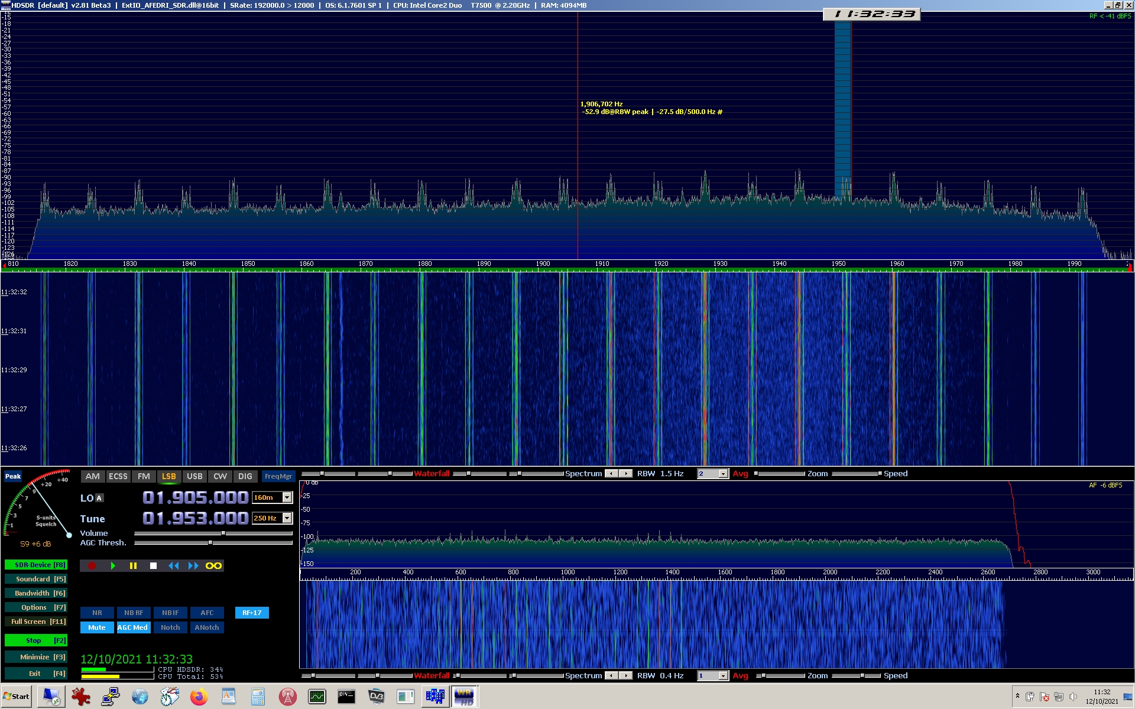Open the lower Avg dropdown showing 1
The height and width of the screenshot is (709, 1135).
point(723,676)
